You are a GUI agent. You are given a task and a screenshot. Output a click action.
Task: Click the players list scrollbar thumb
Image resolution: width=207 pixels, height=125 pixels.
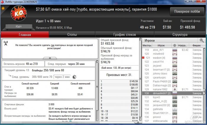point(204,92)
